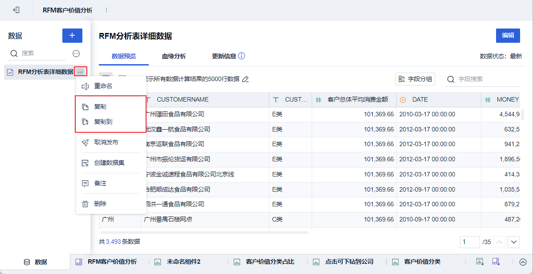Click the vertical scrollbar at table right edge
Viewport: 533px width, 274px height.
[522, 115]
